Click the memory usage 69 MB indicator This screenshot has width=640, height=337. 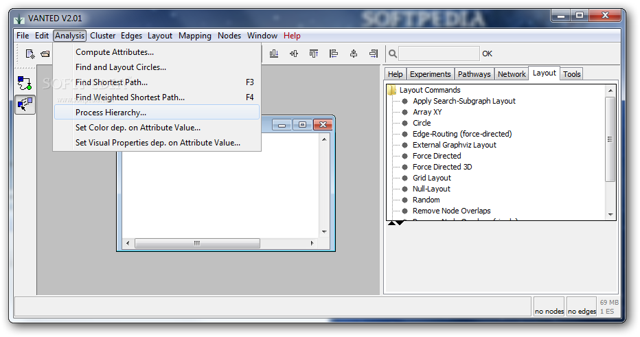click(609, 303)
